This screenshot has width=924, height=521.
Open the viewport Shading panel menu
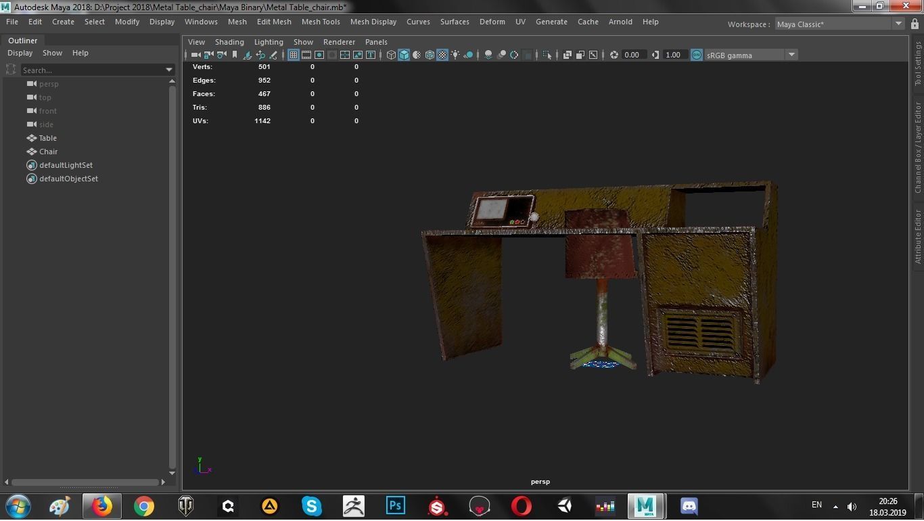pyautogui.click(x=229, y=42)
